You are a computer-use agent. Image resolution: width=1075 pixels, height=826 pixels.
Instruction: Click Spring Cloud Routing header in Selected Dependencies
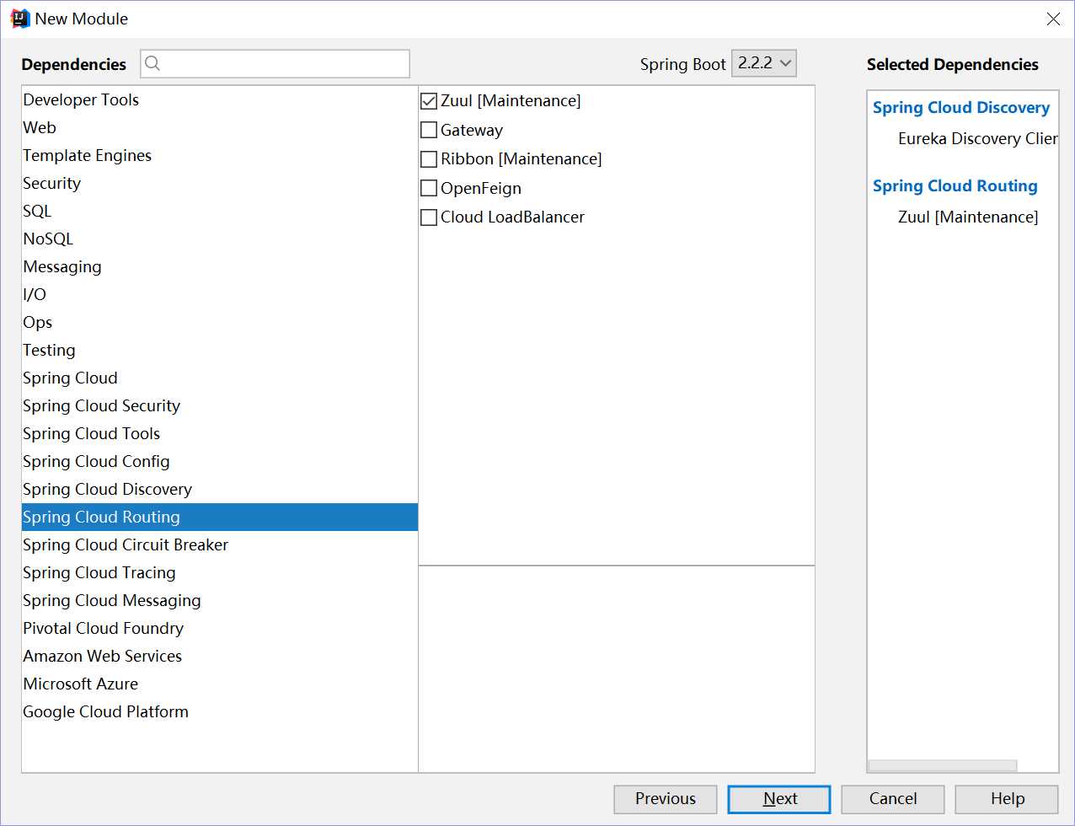(955, 186)
